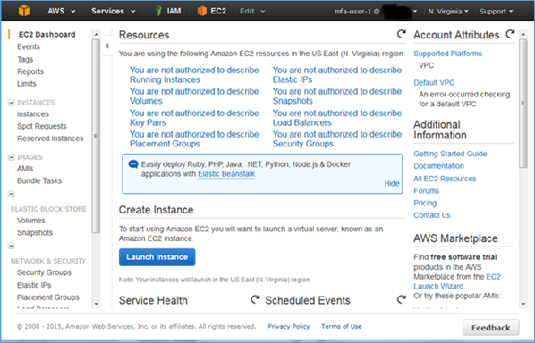
Task: Open Bundle Tasks in the sidebar
Action: pos(39,180)
